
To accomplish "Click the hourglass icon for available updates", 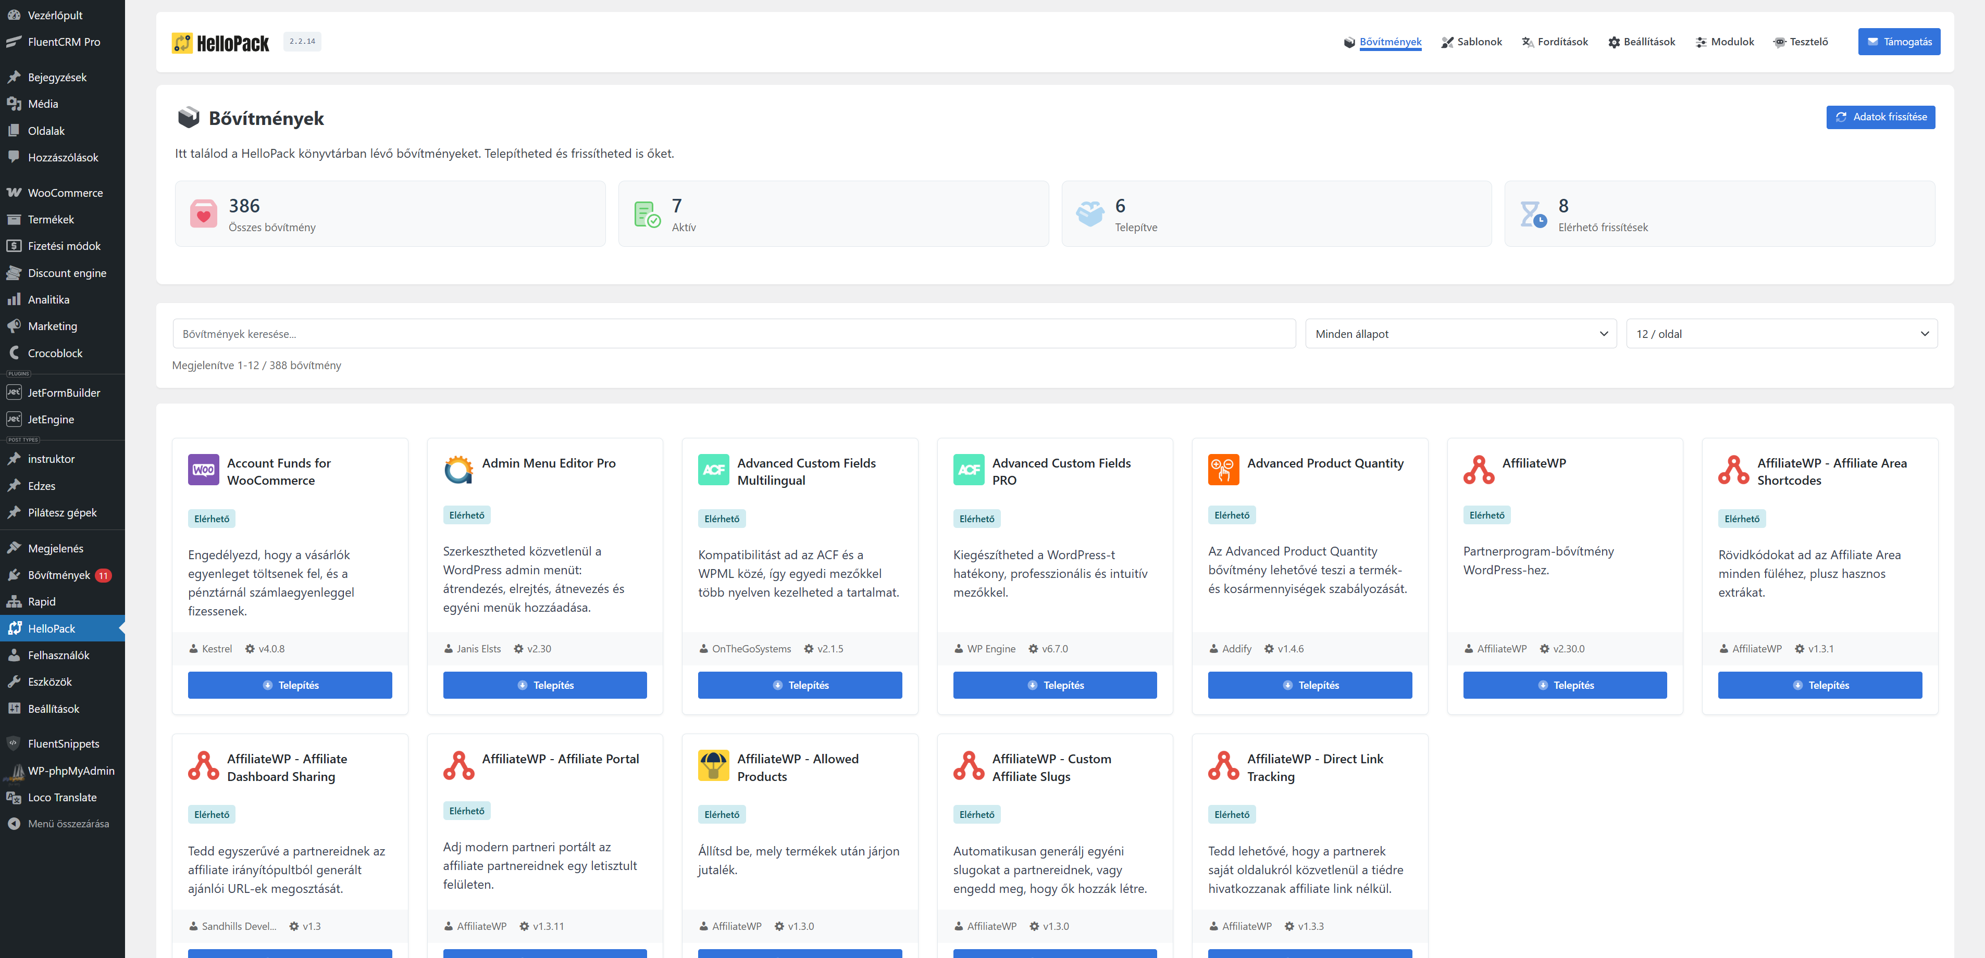I will (x=1533, y=214).
